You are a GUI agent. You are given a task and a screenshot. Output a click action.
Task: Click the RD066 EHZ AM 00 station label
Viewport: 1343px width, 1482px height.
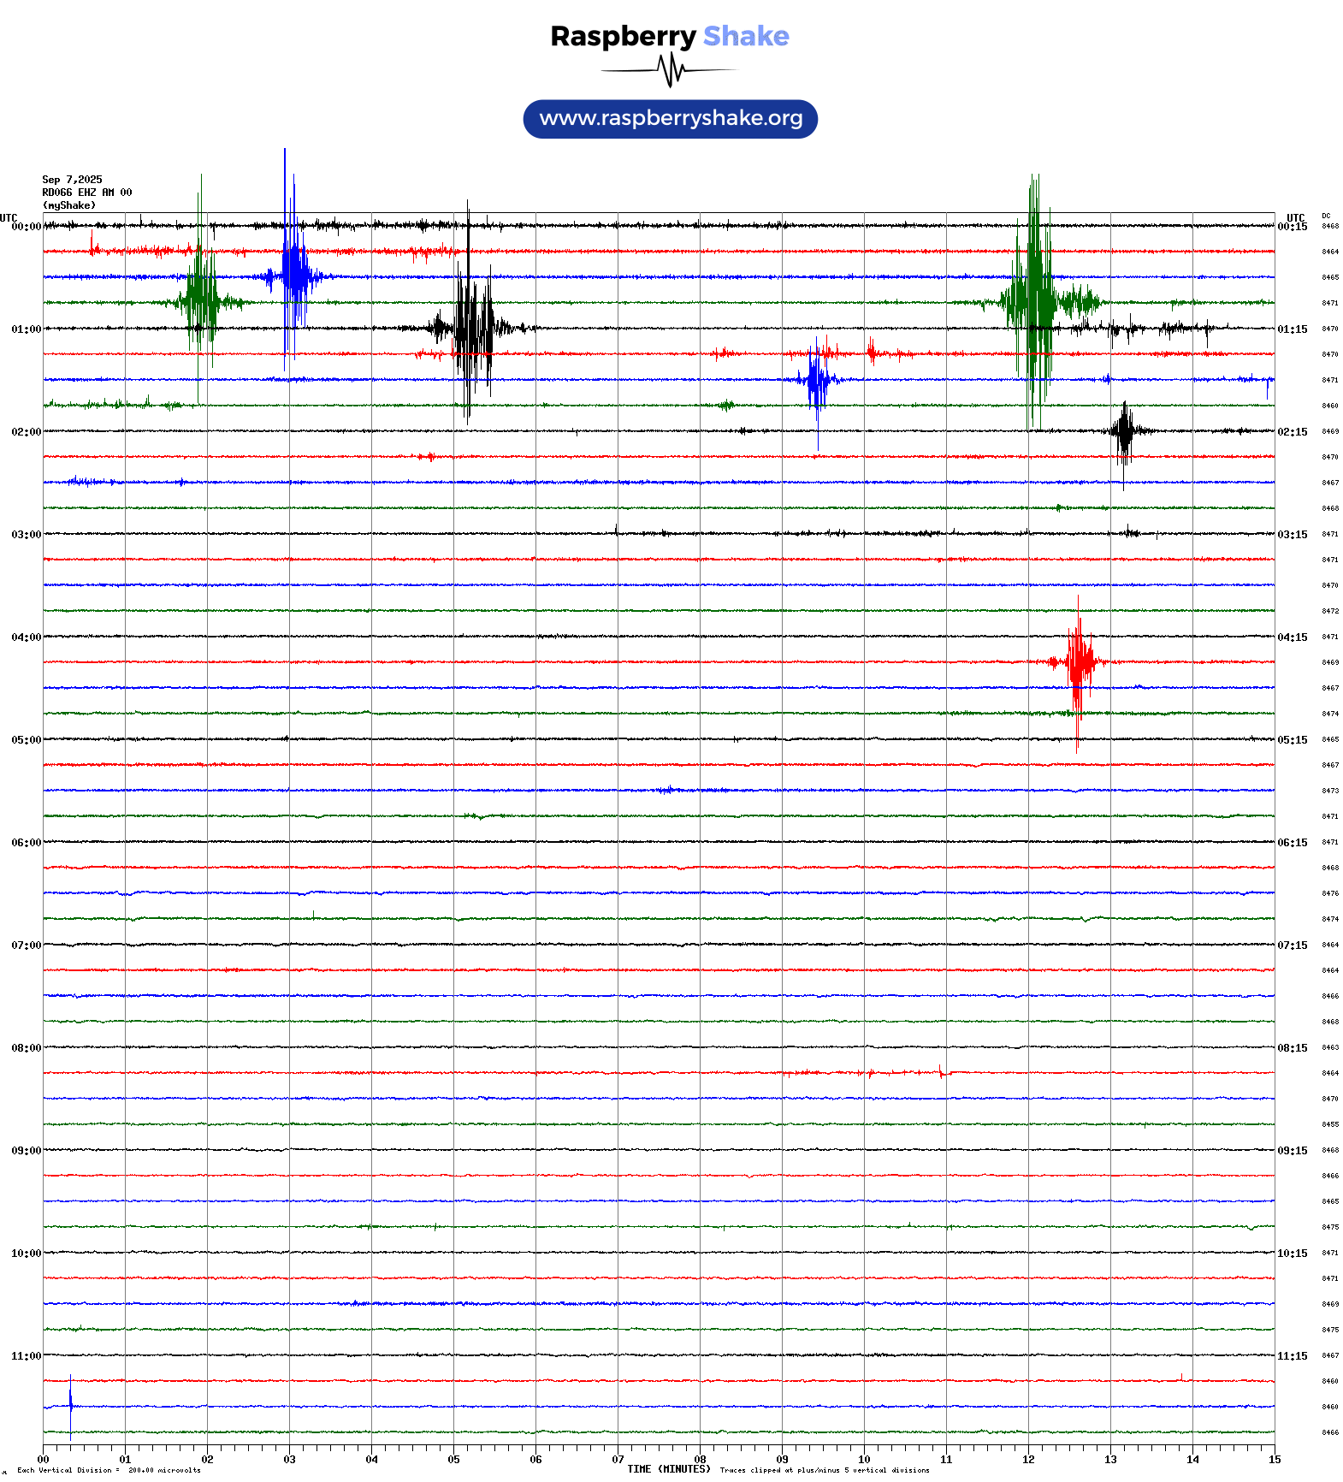(87, 193)
